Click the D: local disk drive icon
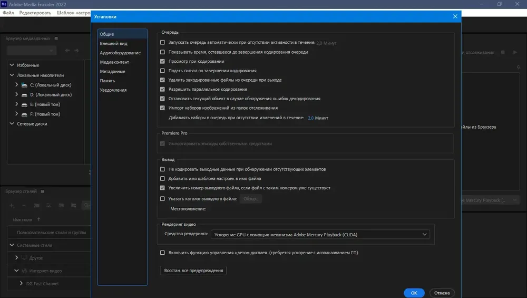This screenshot has height=298, width=527. [24, 95]
